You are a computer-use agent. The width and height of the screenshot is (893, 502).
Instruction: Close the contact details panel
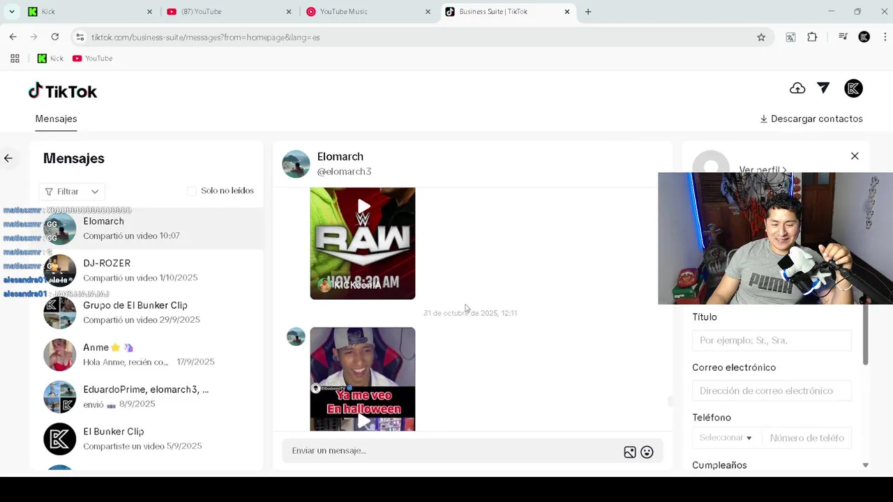click(x=855, y=156)
